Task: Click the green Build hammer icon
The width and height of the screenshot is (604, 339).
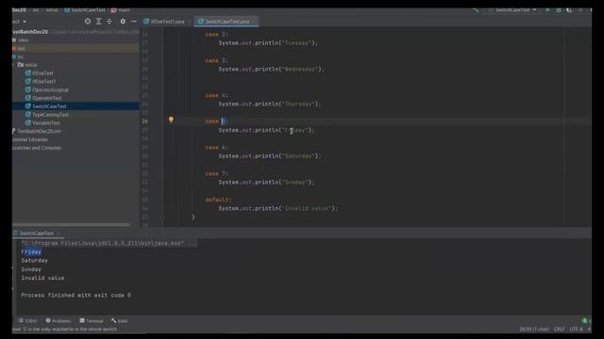Action: (476, 10)
